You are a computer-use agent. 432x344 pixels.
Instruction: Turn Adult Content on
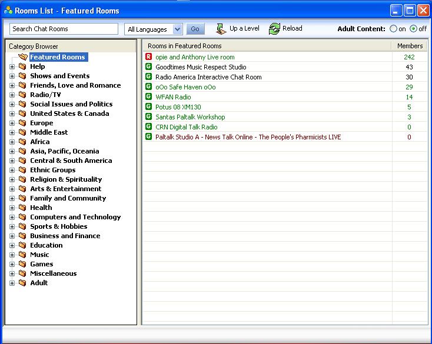(x=393, y=29)
